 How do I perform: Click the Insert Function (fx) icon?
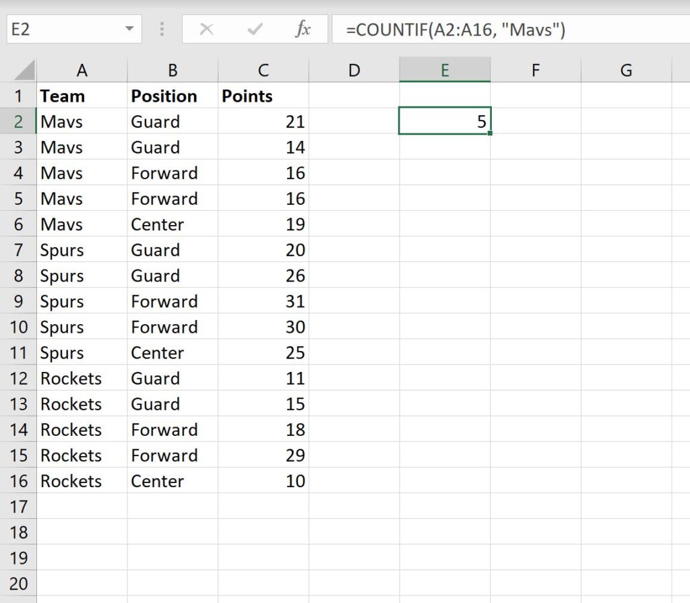(x=305, y=29)
